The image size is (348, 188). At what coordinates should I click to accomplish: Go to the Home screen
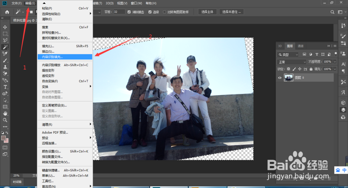click(x=7, y=12)
